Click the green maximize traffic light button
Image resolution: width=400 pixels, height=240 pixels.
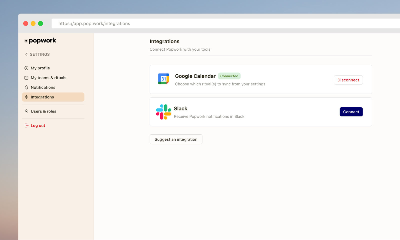coord(40,23)
